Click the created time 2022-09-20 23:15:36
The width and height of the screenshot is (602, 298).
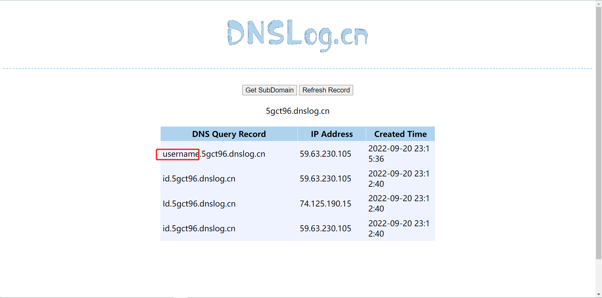[399, 154]
